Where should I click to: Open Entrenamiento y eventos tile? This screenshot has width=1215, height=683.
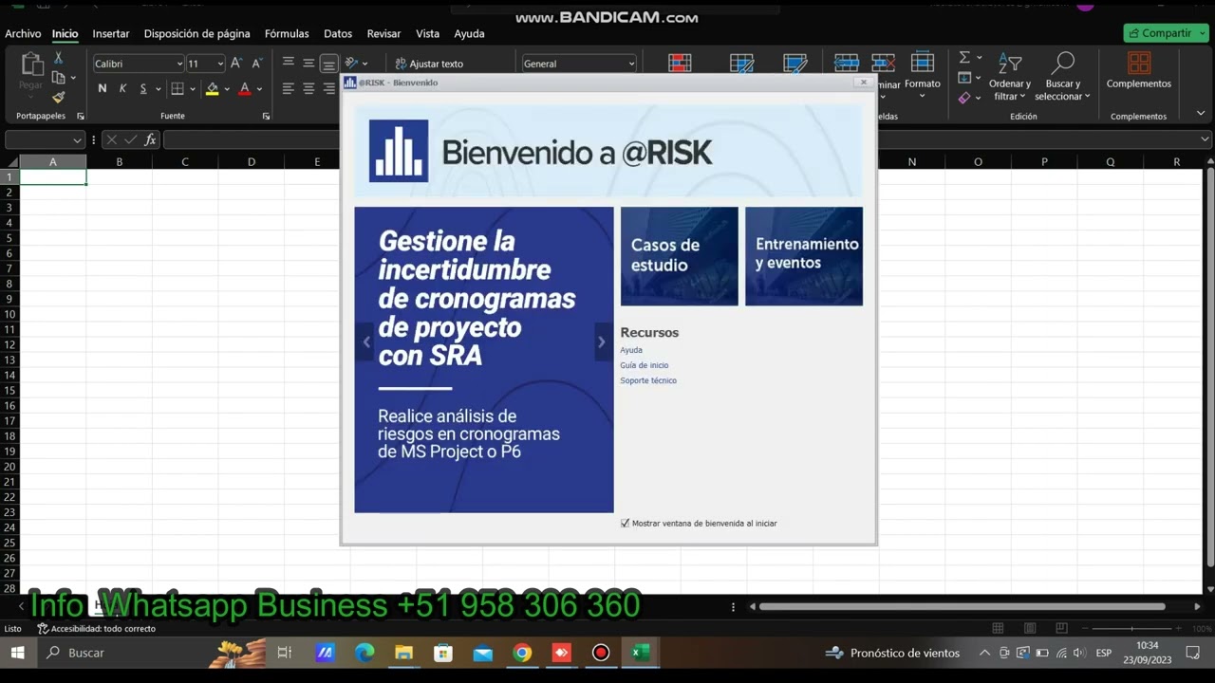click(x=804, y=256)
